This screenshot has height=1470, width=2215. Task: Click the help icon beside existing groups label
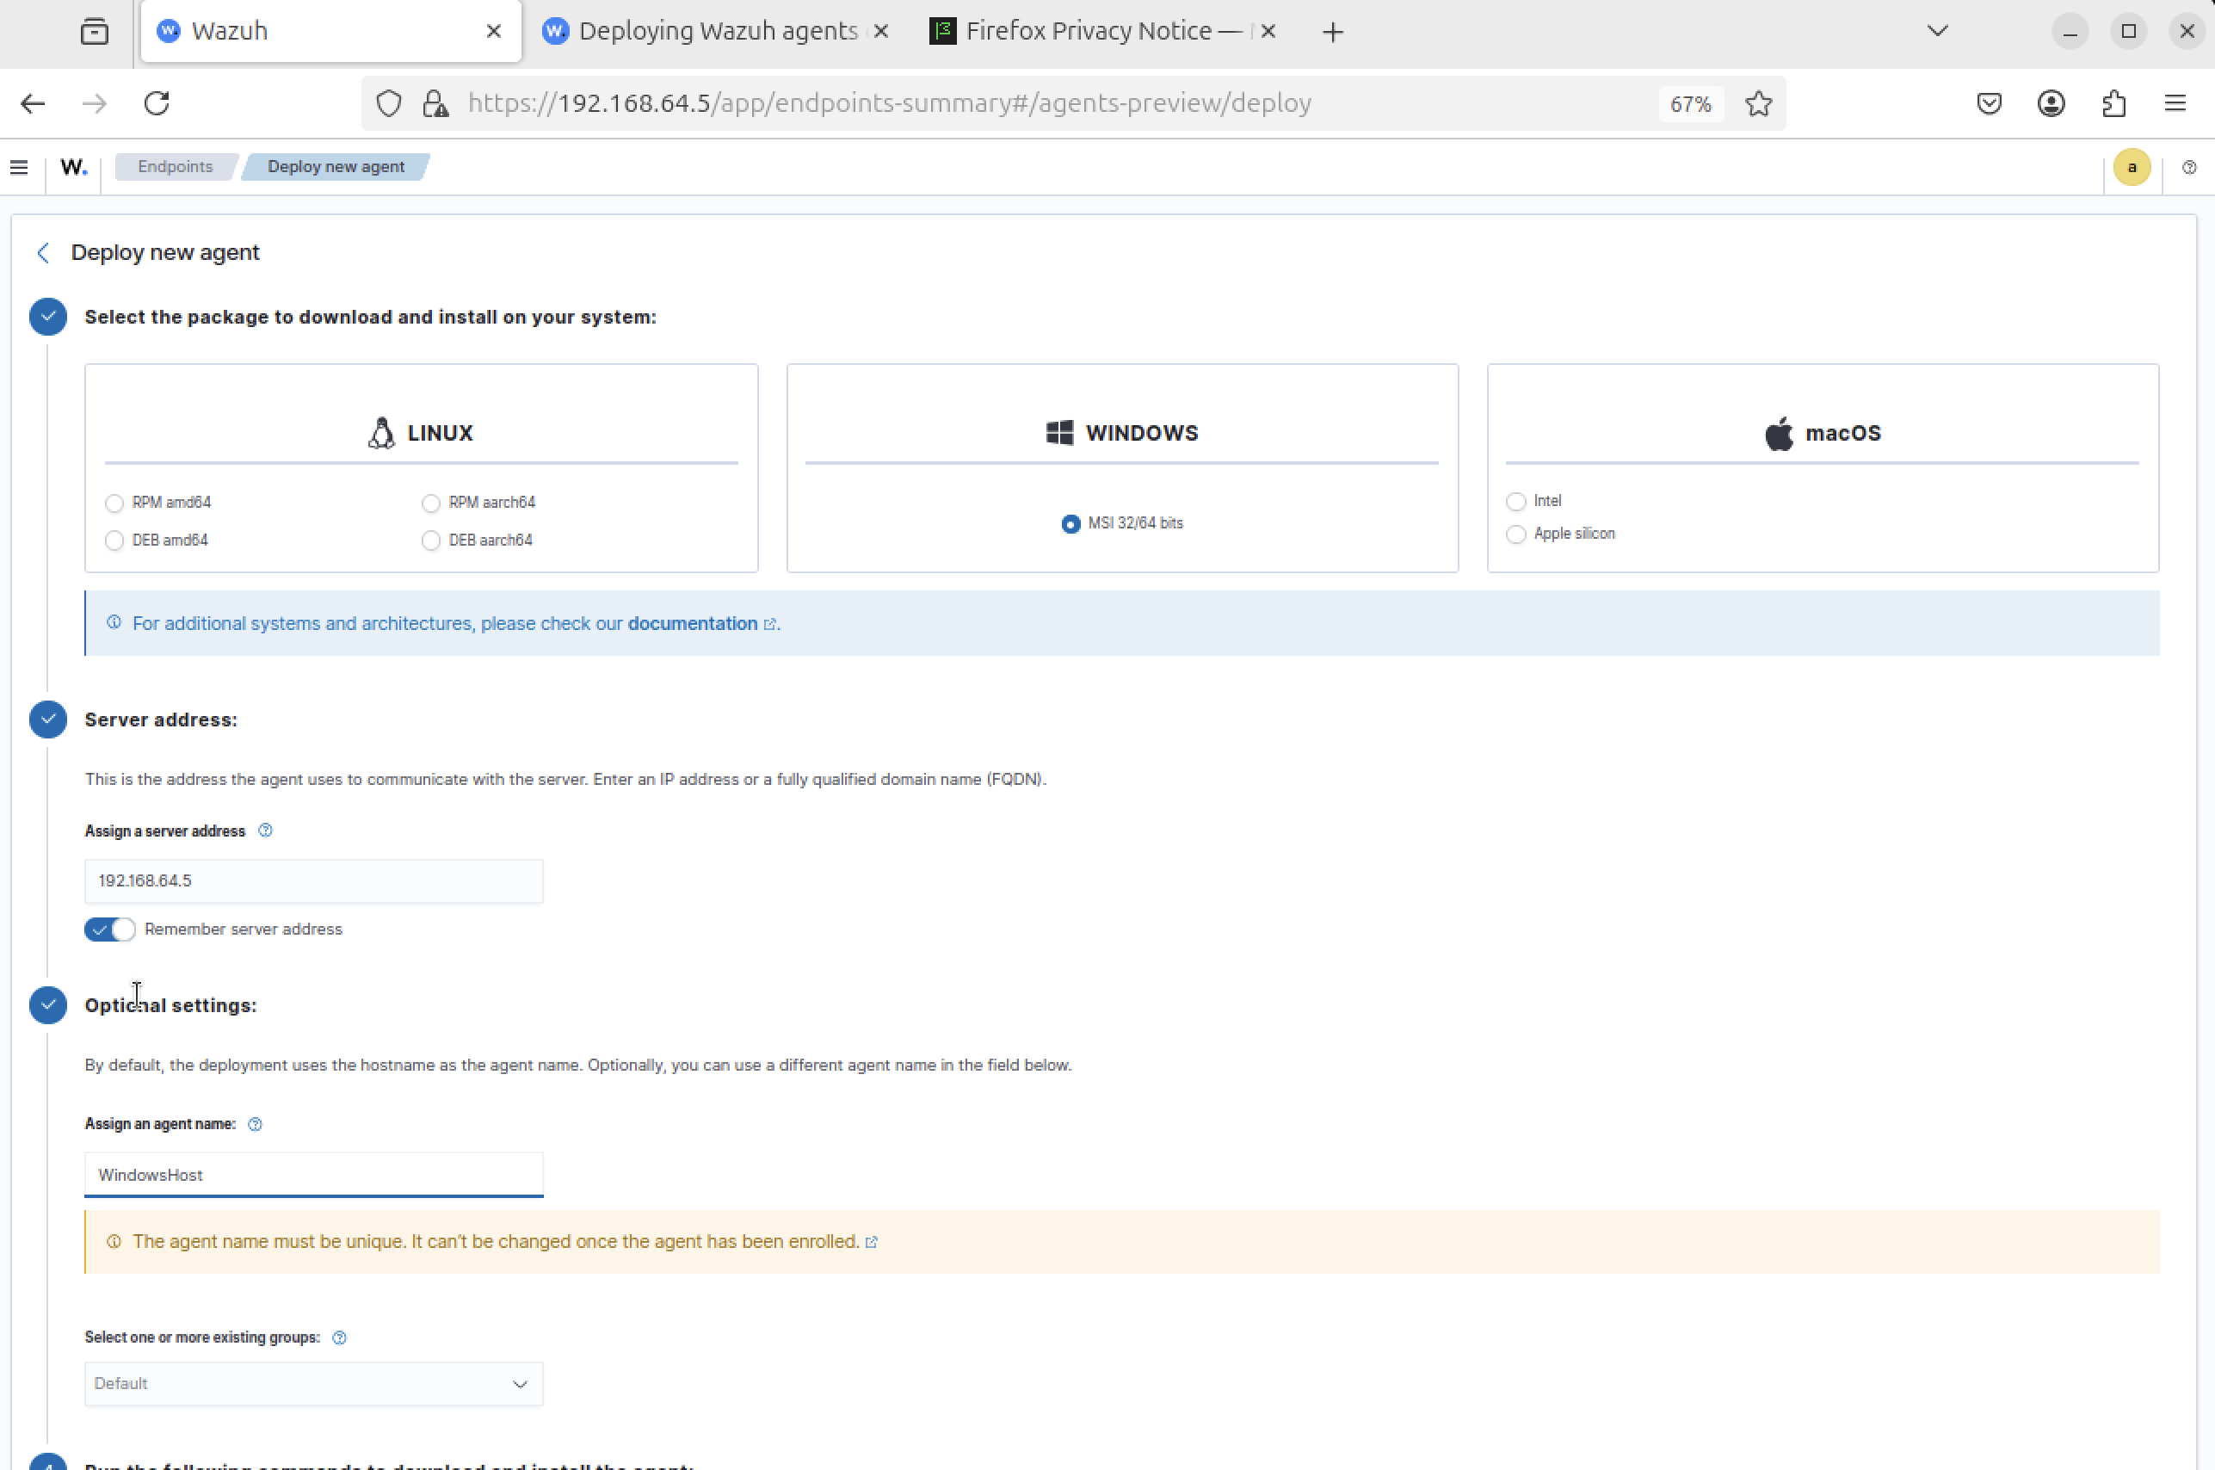point(339,1337)
